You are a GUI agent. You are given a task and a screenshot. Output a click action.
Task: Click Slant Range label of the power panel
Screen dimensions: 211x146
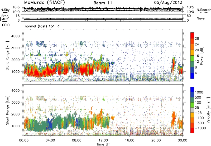7,56
